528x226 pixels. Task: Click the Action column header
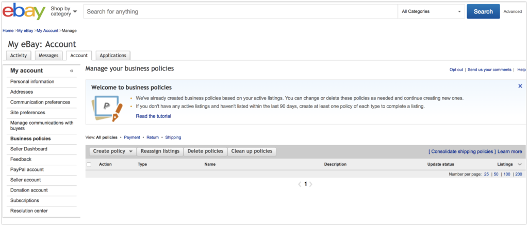point(105,164)
